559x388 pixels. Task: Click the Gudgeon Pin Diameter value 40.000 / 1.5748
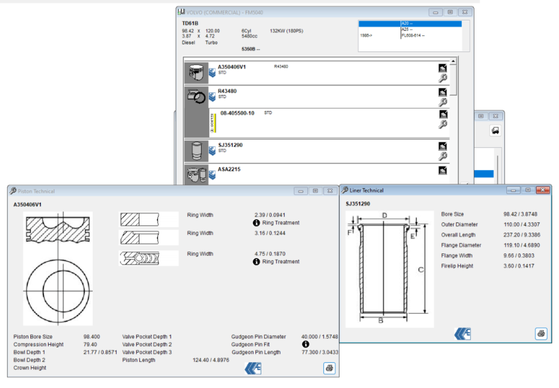click(319, 337)
